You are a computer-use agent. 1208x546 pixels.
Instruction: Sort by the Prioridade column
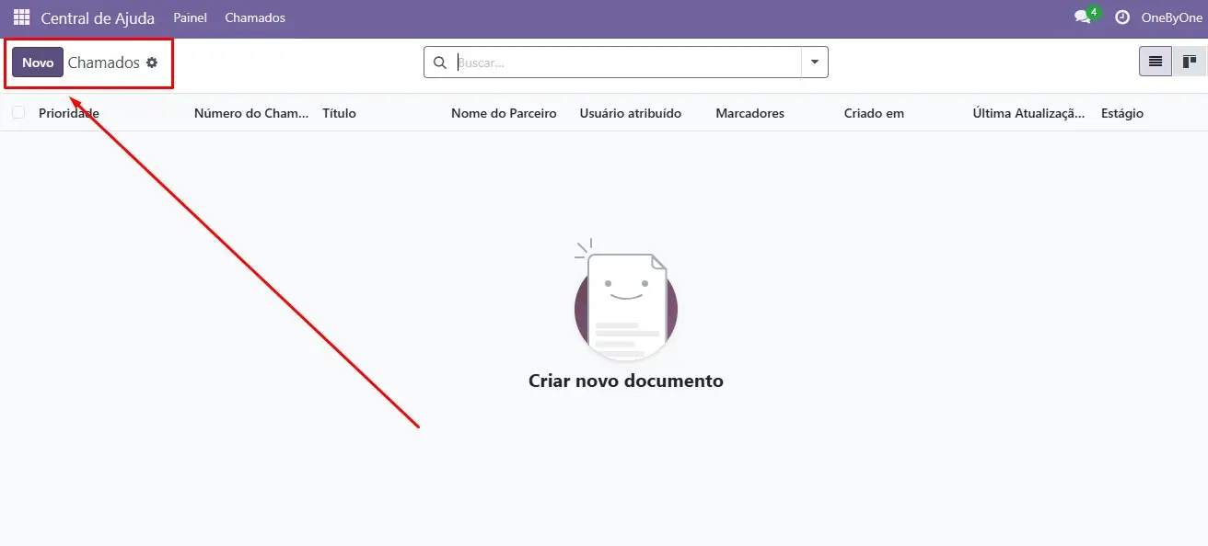[69, 113]
